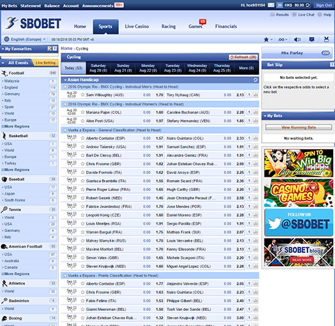Select the Badminton racket icon
Screen dimensions: 335x326
(4, 301)
